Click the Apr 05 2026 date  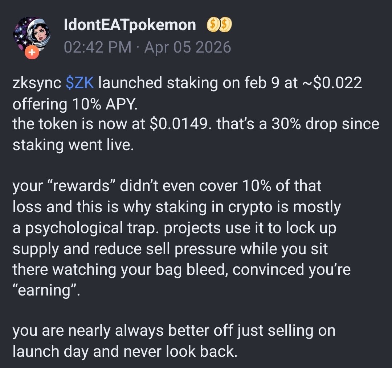pos(187,47)
